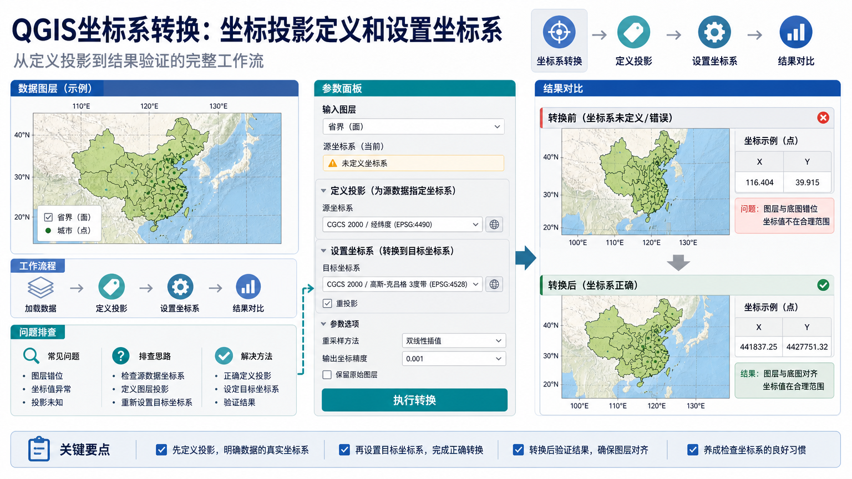
Task: Click the 常见问题 magnifier icon
Action: tap(31, 356)
